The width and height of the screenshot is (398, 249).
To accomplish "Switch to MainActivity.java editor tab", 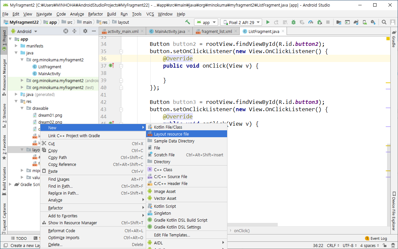I will click(170, 32).
